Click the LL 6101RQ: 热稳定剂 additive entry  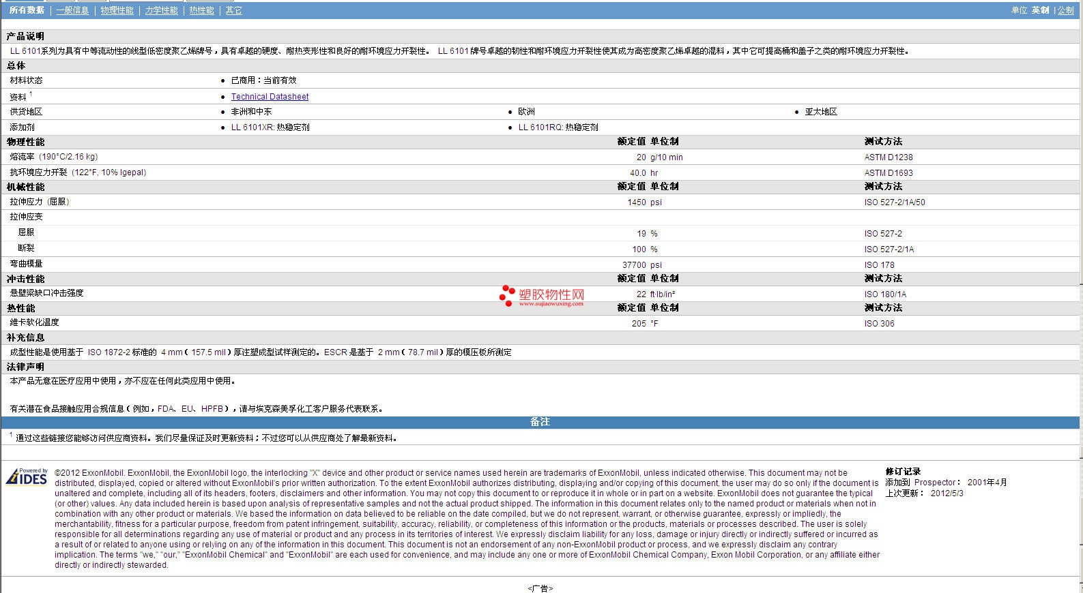pyautogui.click(x=558, y=127)
